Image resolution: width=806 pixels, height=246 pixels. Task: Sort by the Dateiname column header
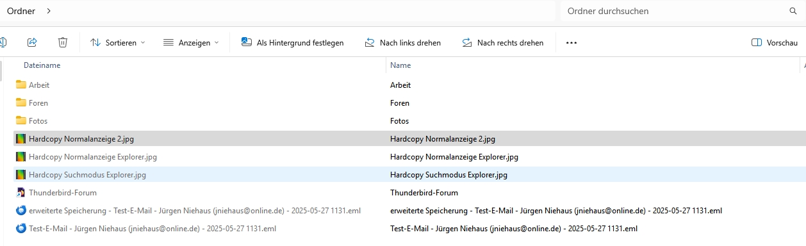42,65
